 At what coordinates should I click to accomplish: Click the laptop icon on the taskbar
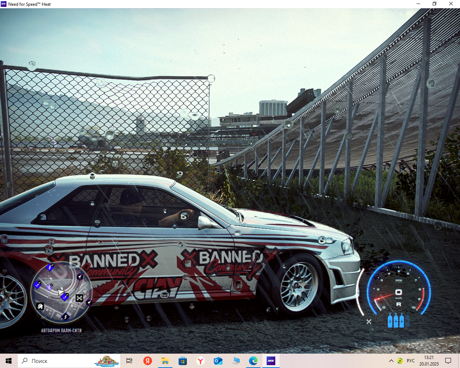(x=236, y=361)
